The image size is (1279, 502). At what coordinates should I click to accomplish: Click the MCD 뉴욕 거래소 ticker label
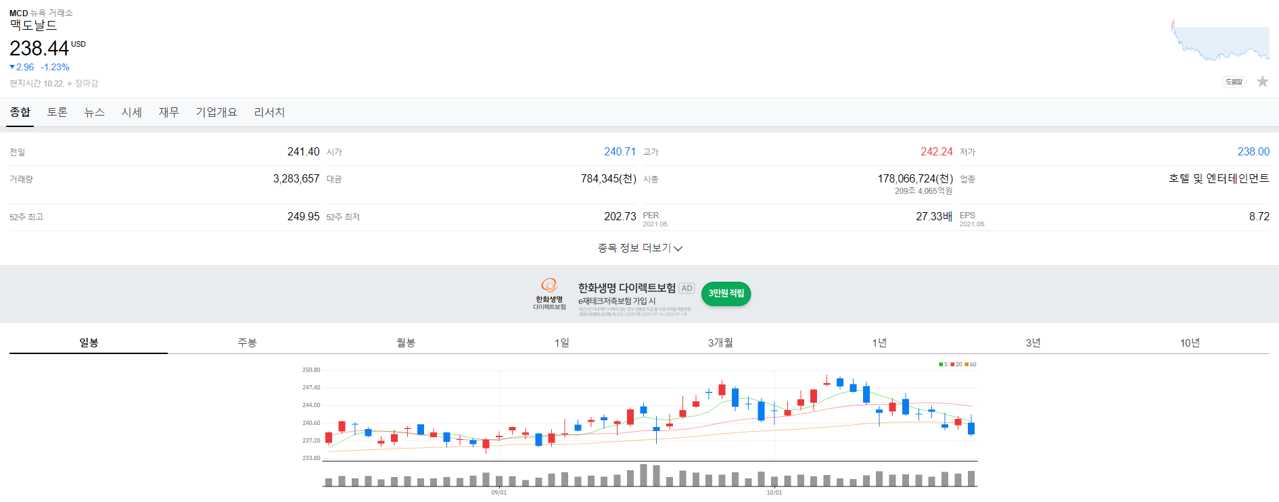(x=41, y=13)
